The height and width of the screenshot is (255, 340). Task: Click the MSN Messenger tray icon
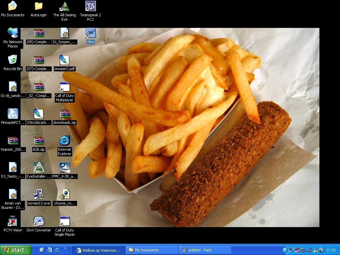(x=316, y=250)
